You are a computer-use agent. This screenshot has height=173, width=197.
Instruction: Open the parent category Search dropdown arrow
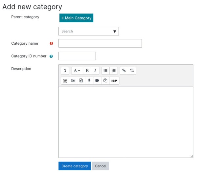click(x=115, y=32)
